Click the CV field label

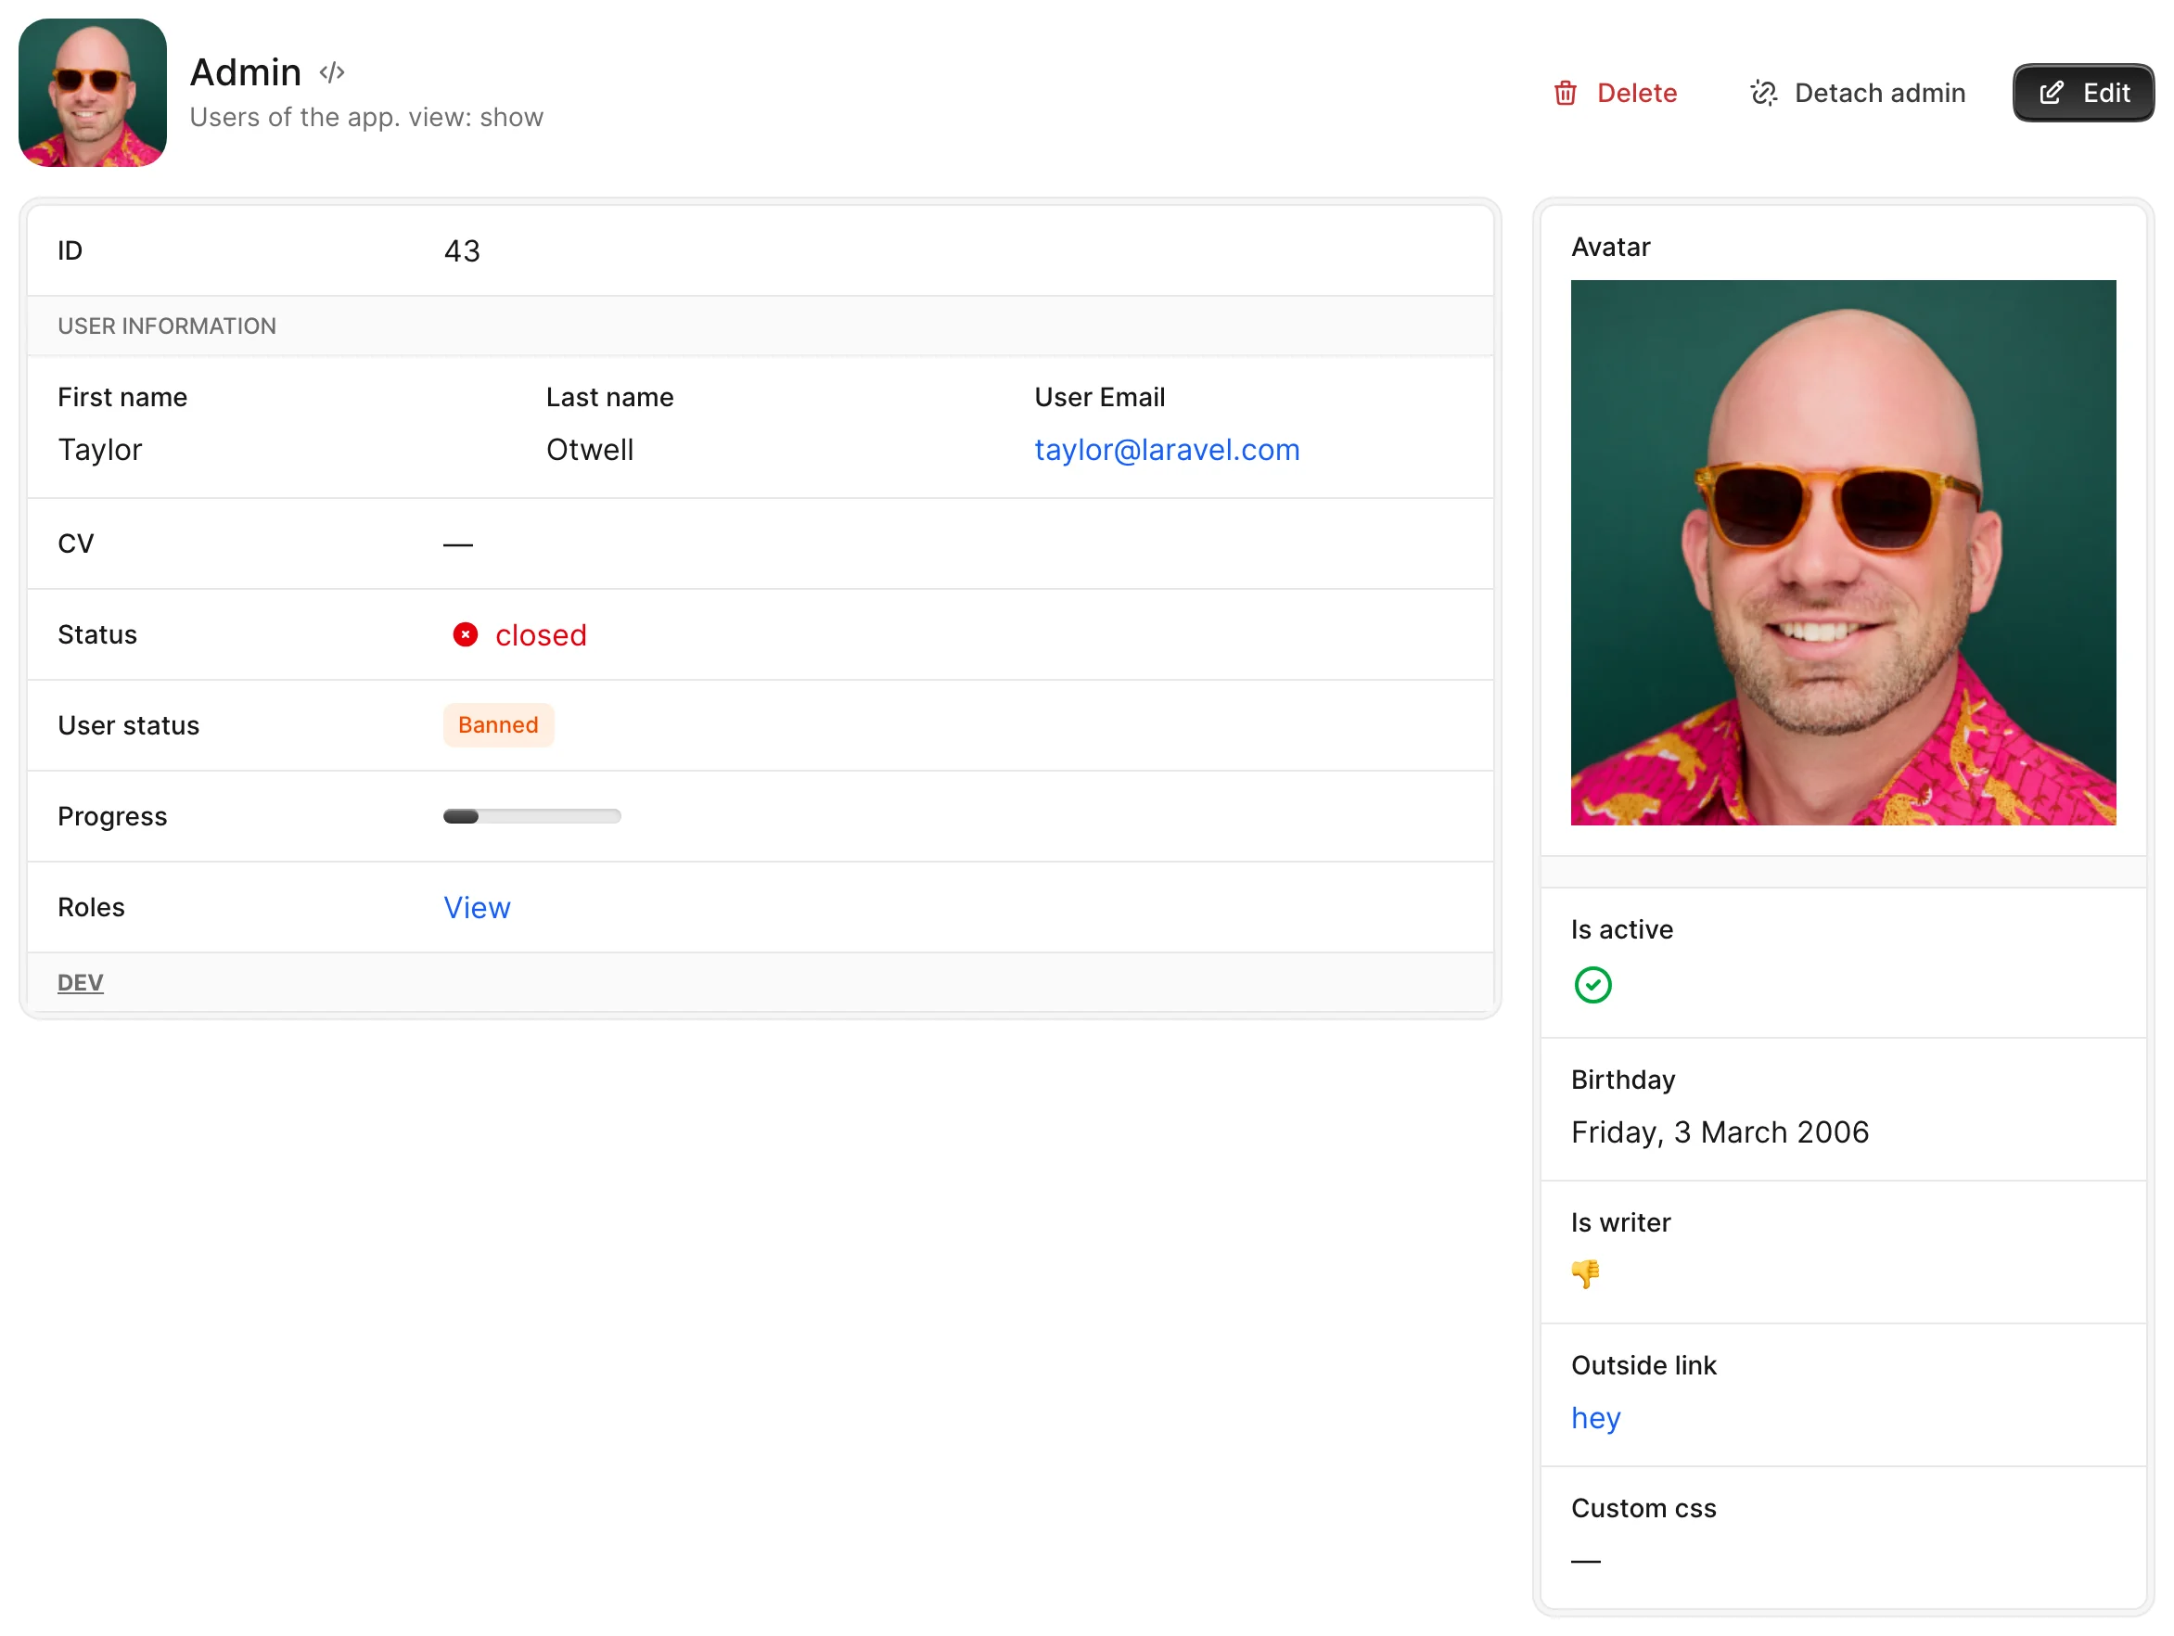[x=76, y=544]
